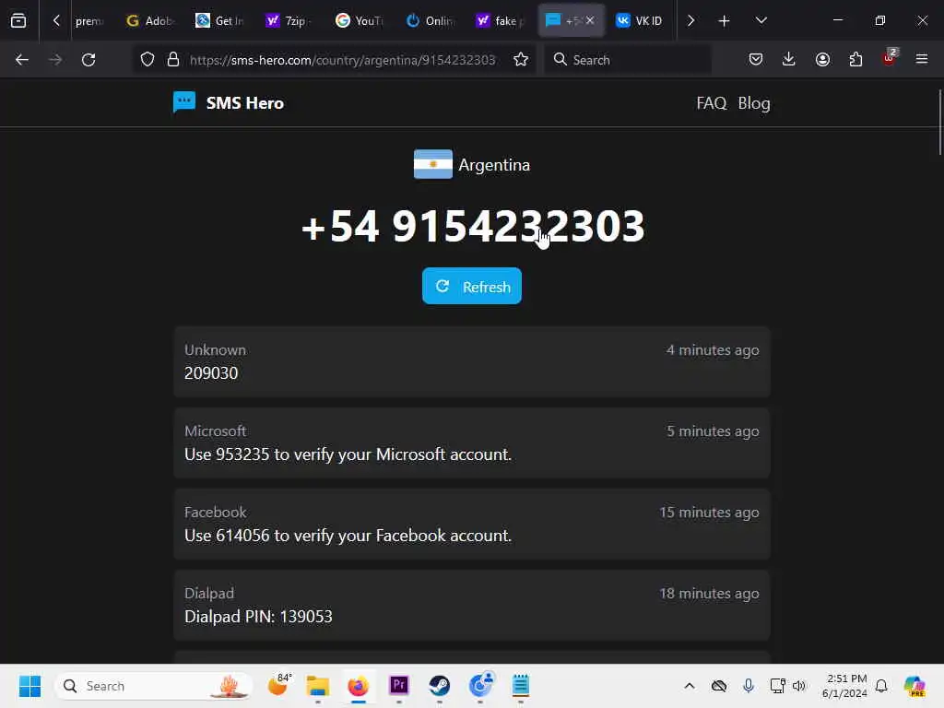Click the browser Search box
This screenshot has width=944, height=708.
click(628, 60)
